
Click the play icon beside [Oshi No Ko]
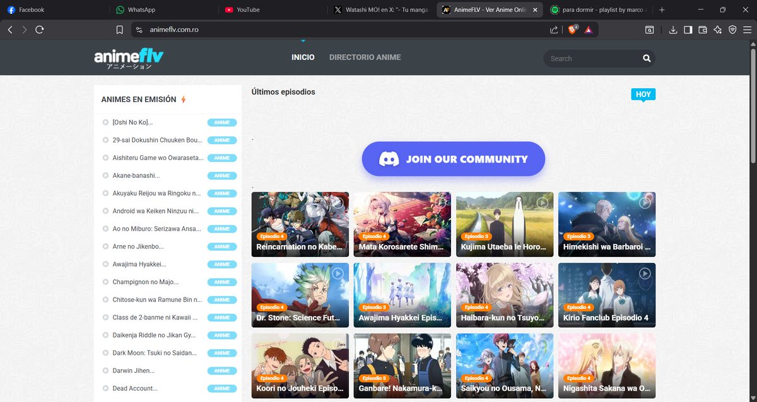[106, 122]
